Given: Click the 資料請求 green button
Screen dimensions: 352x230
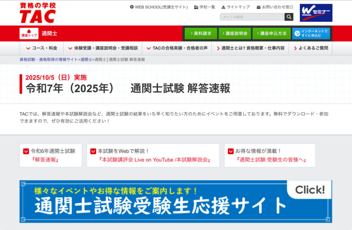Looking at the screenshot, I should click(x=201, y=33).
